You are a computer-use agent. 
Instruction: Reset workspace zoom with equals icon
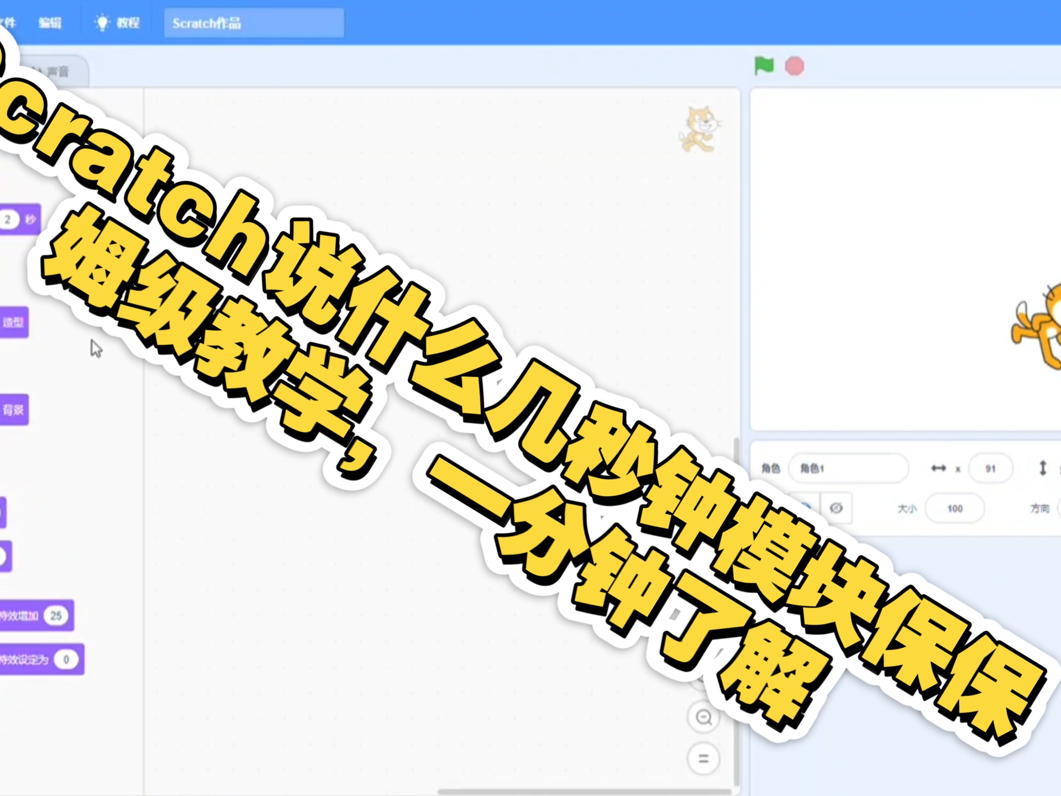[x=703, y=758]
